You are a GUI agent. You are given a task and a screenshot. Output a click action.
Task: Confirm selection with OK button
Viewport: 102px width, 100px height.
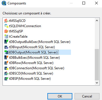(60, 96)
